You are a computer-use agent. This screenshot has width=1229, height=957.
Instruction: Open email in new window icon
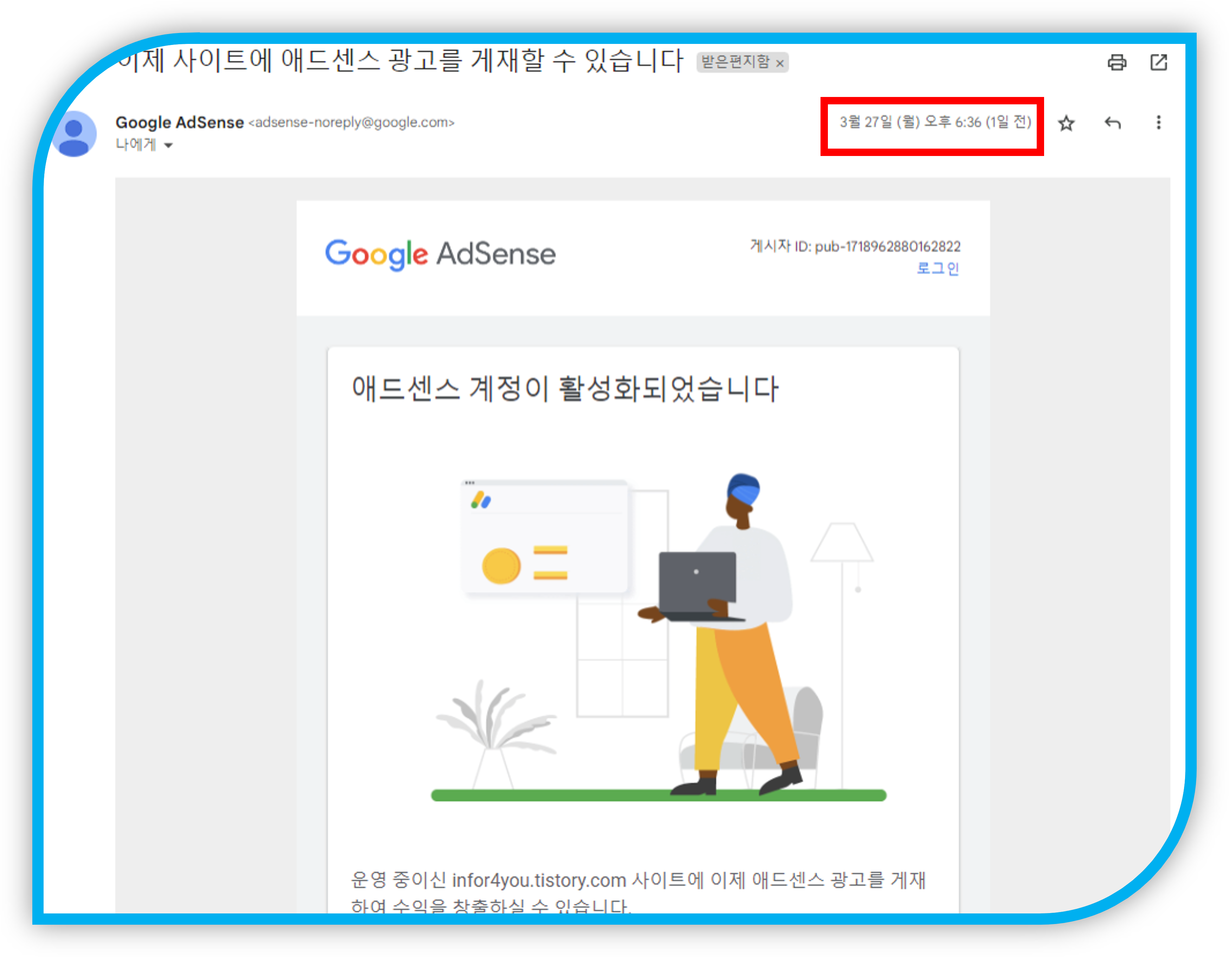tap(1159, 62)
